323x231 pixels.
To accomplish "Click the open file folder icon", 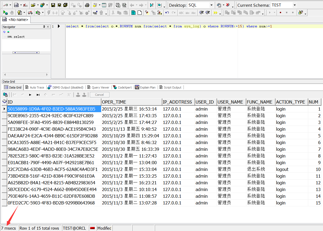I will point(33,5).
